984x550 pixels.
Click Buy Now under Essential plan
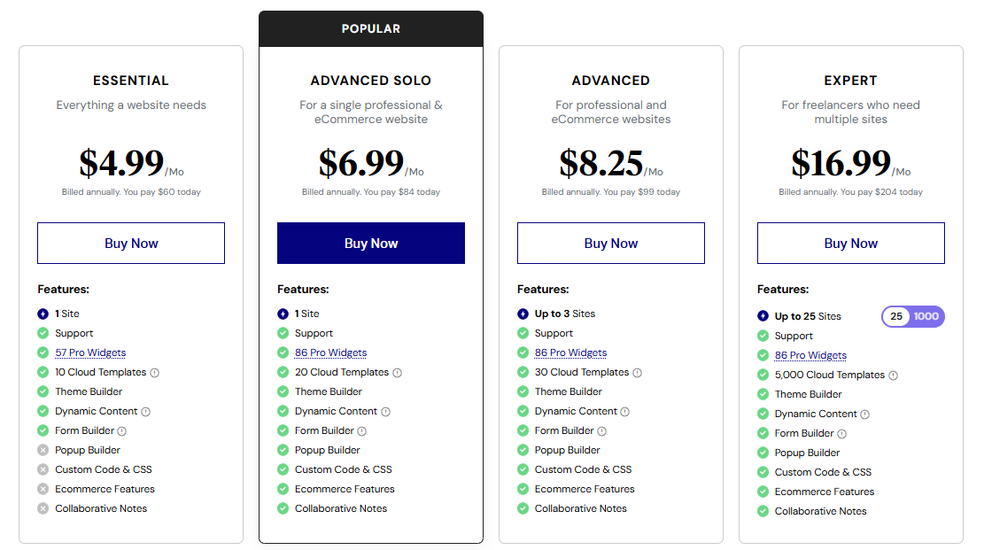pos(130,243)
